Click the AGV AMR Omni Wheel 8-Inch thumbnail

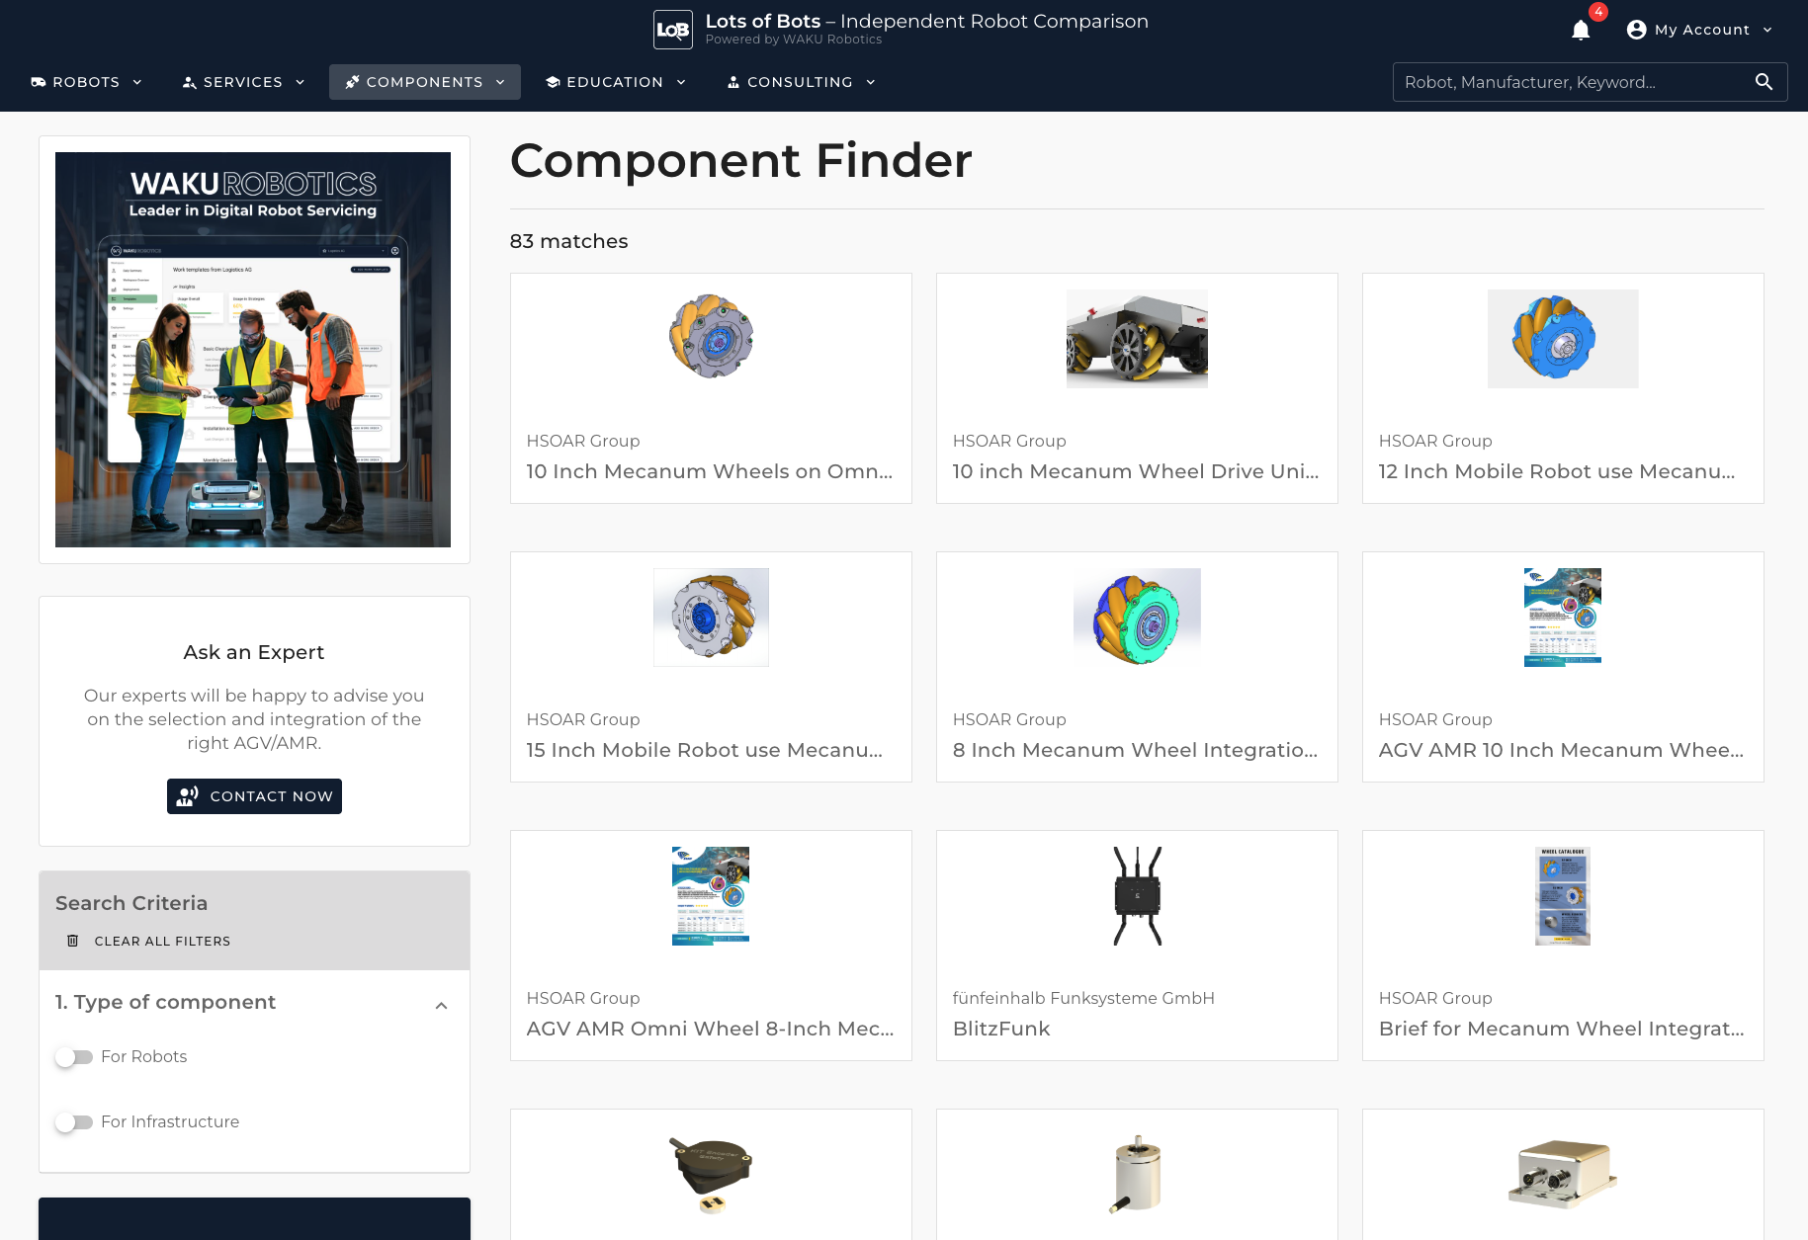click(x=711, y=896)
